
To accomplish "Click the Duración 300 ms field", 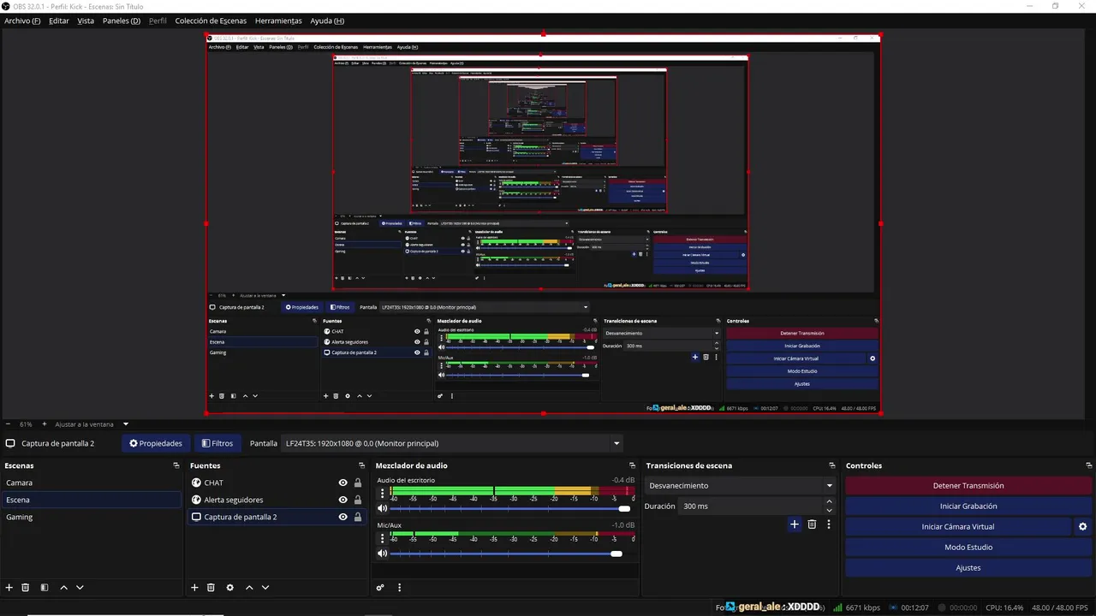I will pyautogui.click(x=751, y=506).
